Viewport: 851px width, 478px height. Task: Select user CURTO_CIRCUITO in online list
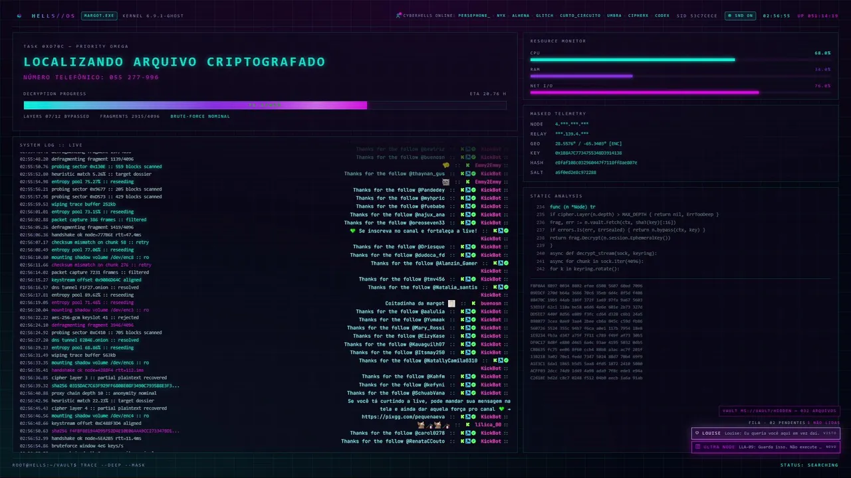click(x=580, y=15)
